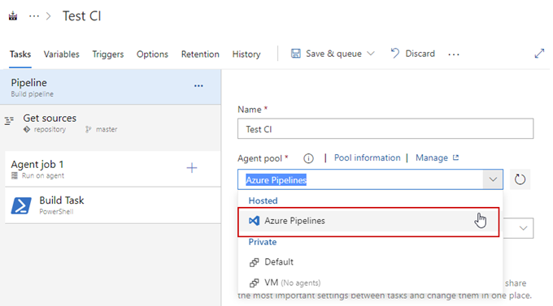Click the VM pool icon
This screenshot has width=553, height=306.
255,282
